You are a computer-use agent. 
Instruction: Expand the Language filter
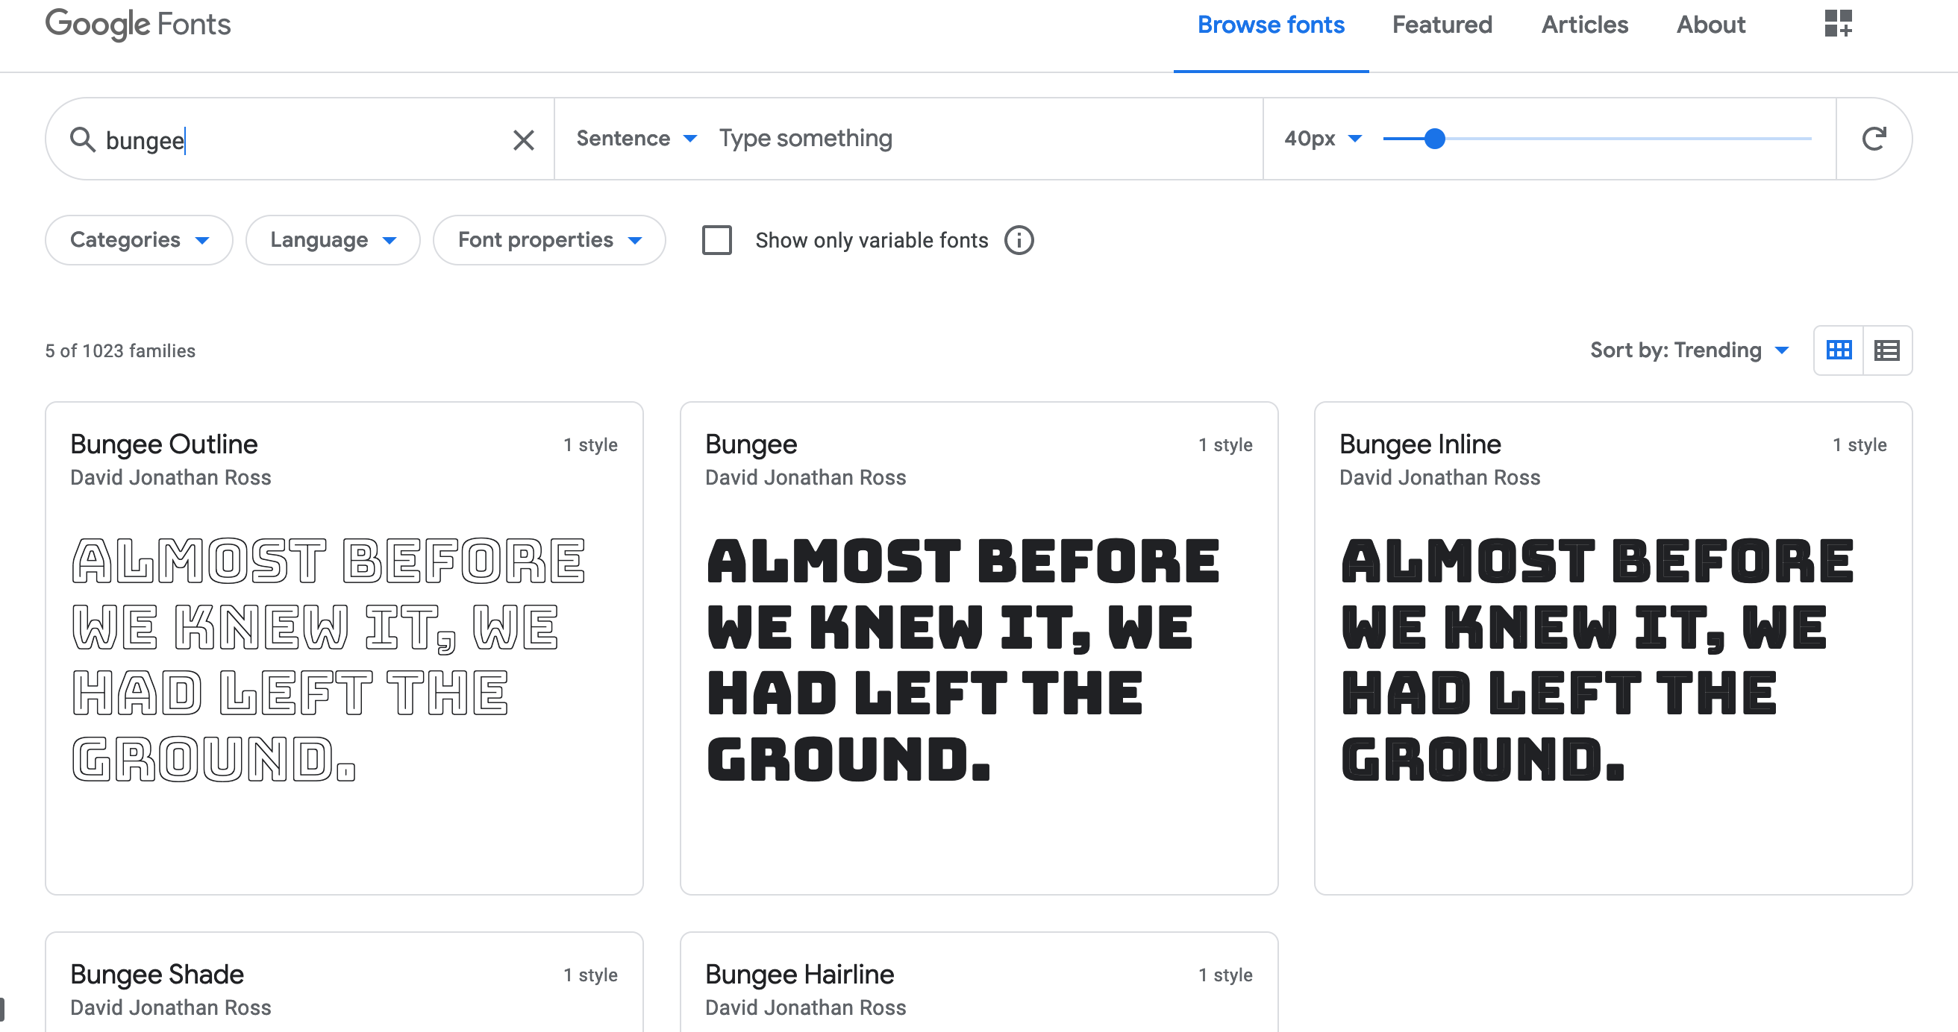[x=333, y=240]
